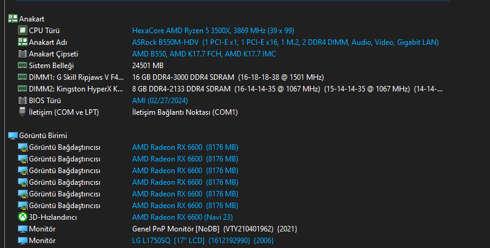Select the BIOS Türü chip icon
The width and height of the screenshot is (490, 248).
coord(23,100)
